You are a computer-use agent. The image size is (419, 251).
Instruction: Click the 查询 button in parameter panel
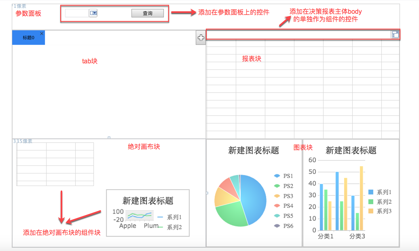(x=148, y=13)
